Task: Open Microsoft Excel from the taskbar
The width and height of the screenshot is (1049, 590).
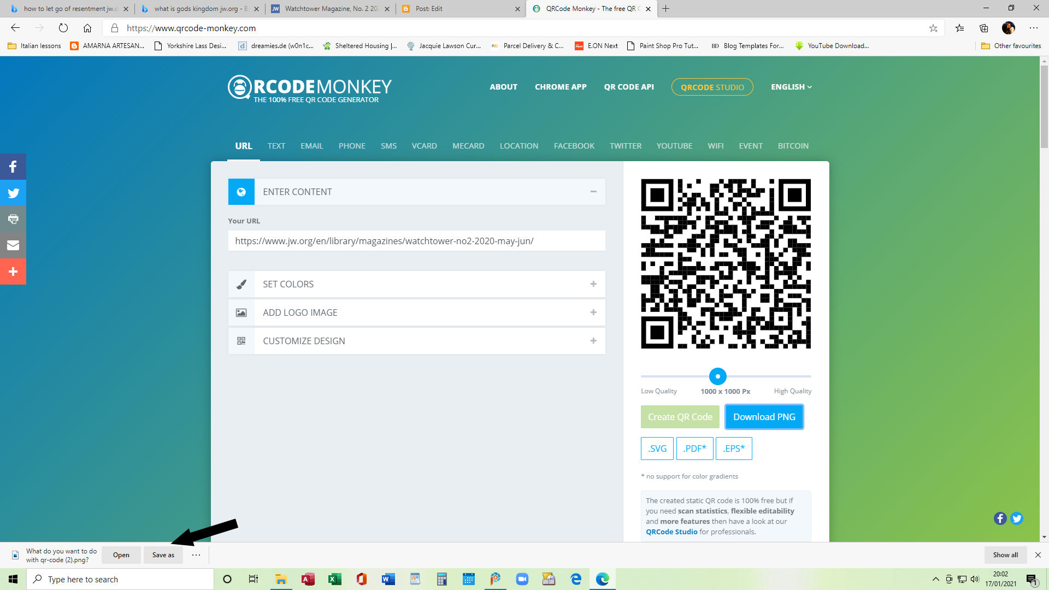Action: [335, 579]
